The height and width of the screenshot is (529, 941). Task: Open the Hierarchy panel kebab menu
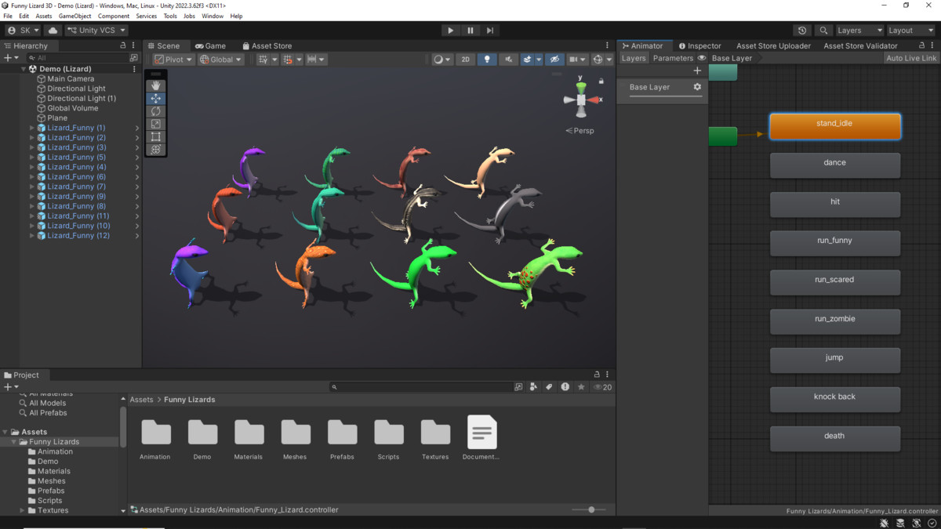pos(133,45)
